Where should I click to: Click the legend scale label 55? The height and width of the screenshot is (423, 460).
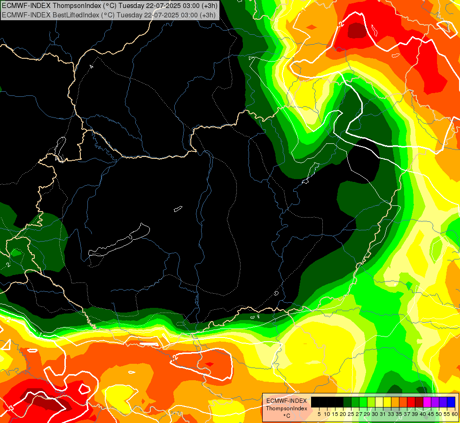(x=447, y=414)
